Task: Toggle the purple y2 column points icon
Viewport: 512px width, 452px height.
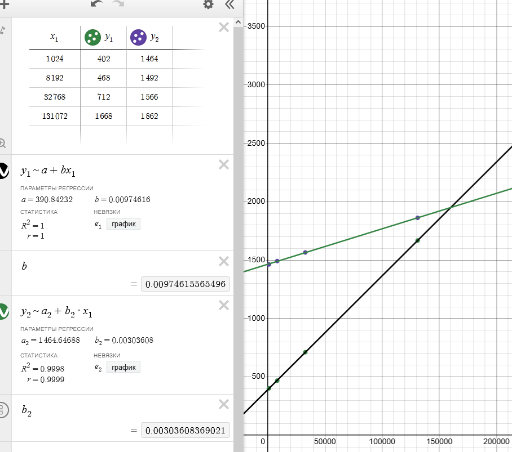Action: (x=136, y=38)
